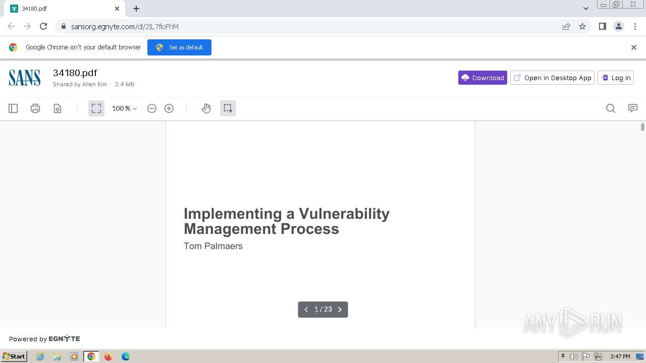Open File Explorer from taskbar
The image size is (646, 363).
pyautogui.click(x=57, y=356)
